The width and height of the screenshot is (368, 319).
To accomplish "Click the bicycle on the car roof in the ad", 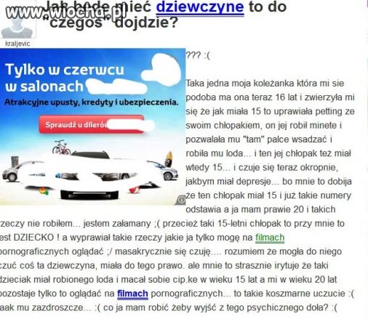I will click(62, 148).
